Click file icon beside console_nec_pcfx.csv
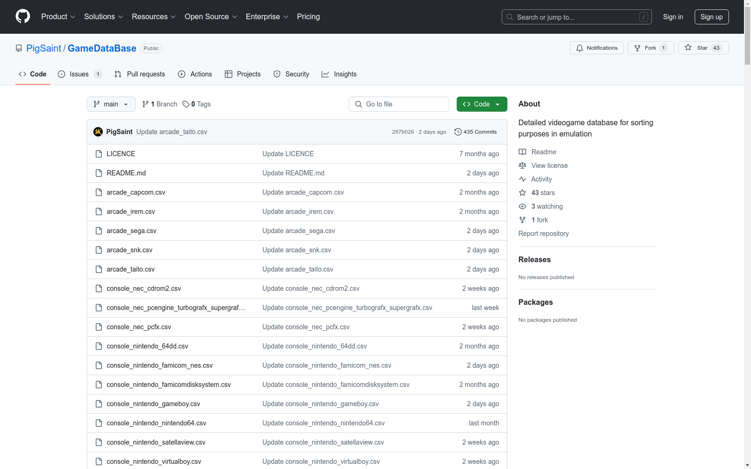The height and width of the screenshot is (469, 751). pos(99,327)
